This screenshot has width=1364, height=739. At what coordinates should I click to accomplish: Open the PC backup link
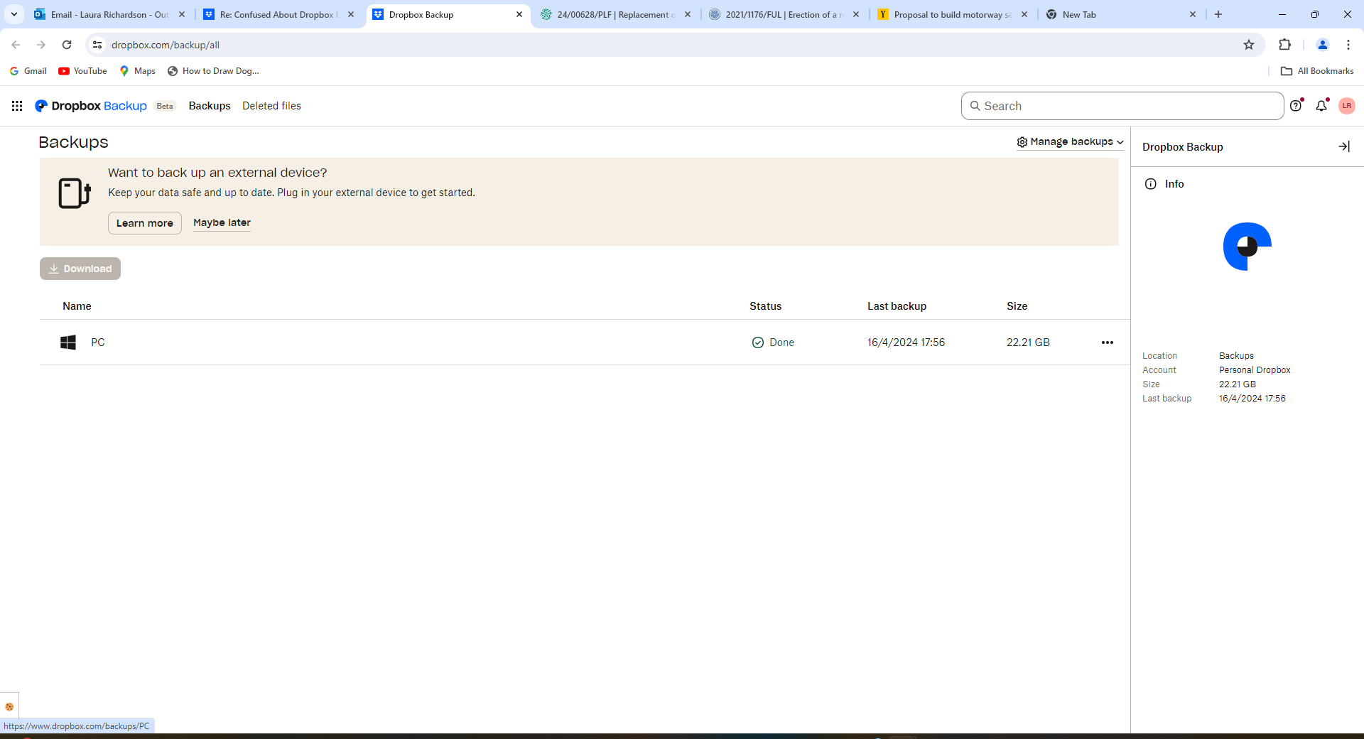pyautogui.click(x=98, y=342)
